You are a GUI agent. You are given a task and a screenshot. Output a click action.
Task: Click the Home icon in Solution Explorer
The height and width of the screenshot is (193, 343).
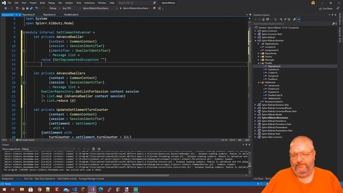pos(263,19)
